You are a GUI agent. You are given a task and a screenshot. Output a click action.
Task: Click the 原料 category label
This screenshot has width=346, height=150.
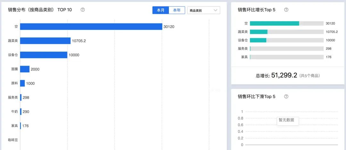(14, 83)
